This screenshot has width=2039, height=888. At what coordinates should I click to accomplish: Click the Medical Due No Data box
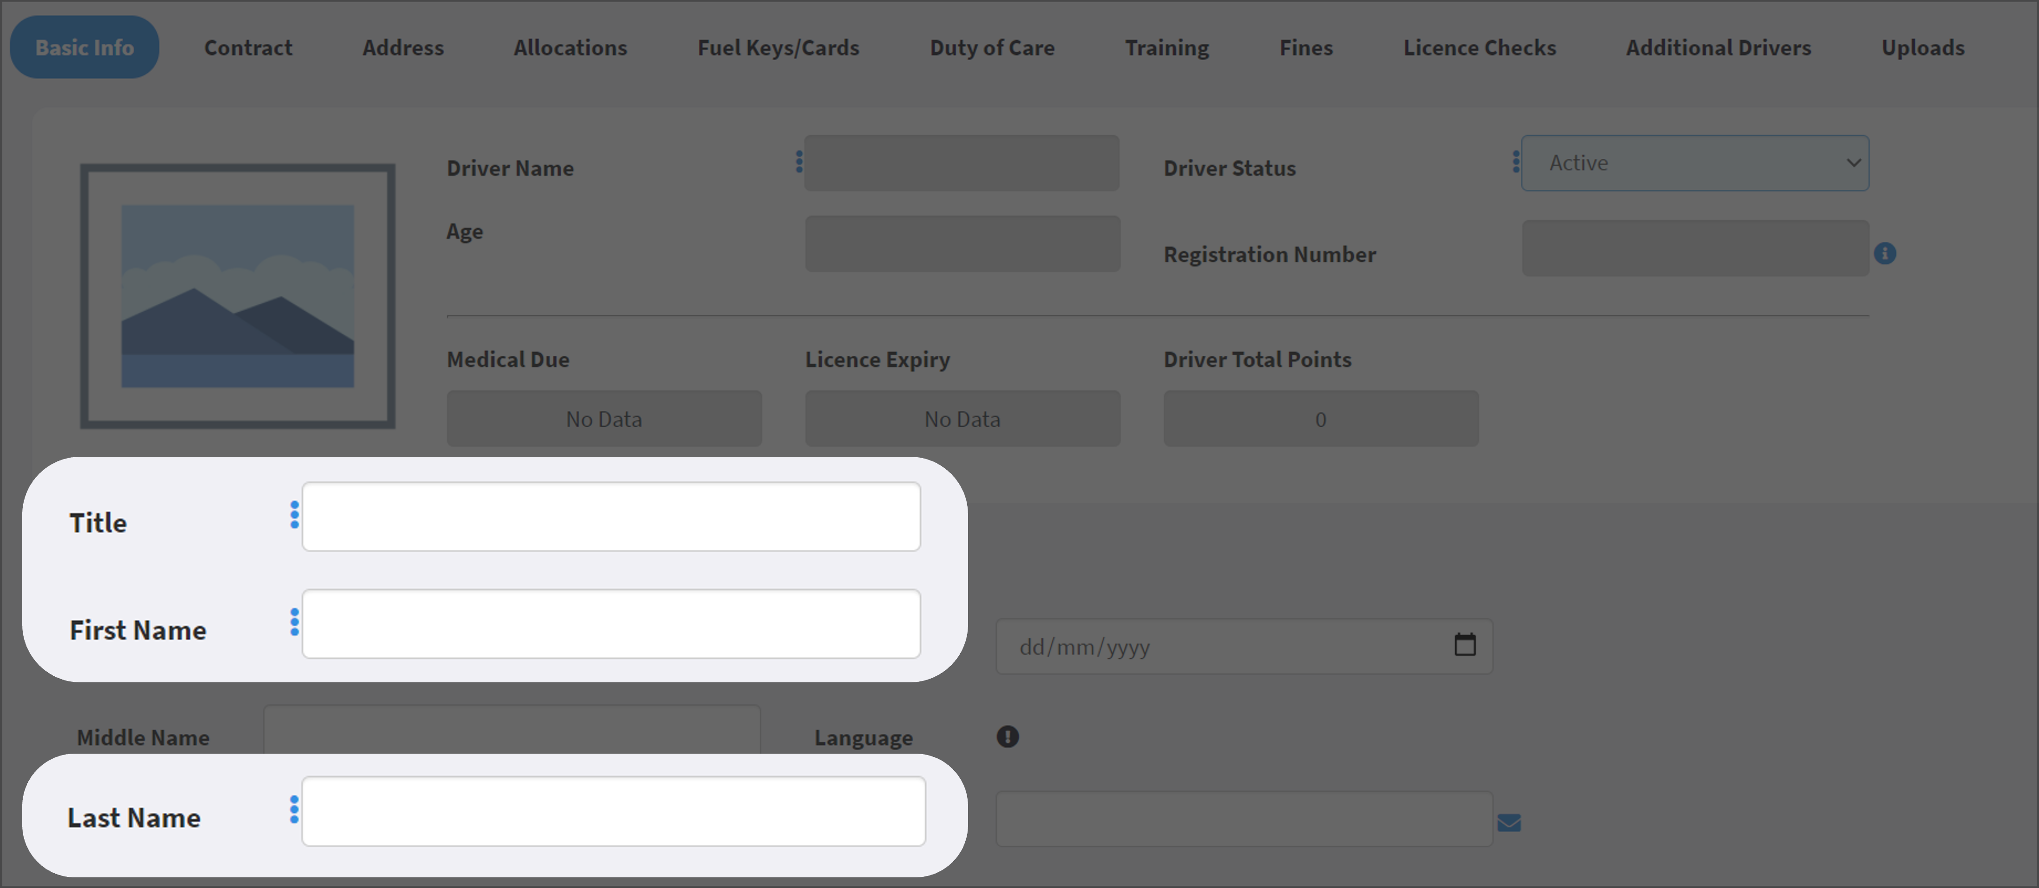click(x=604, y=419)
